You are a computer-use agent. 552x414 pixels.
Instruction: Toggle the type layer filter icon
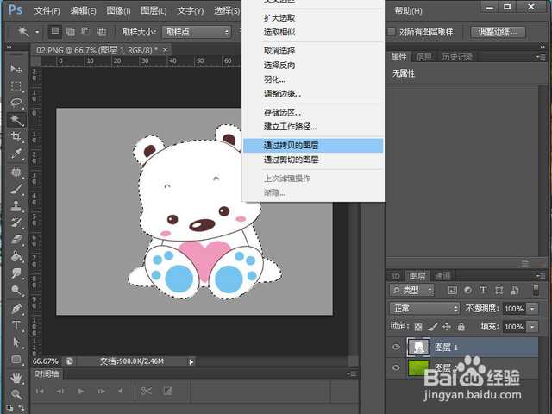point(483,290)
